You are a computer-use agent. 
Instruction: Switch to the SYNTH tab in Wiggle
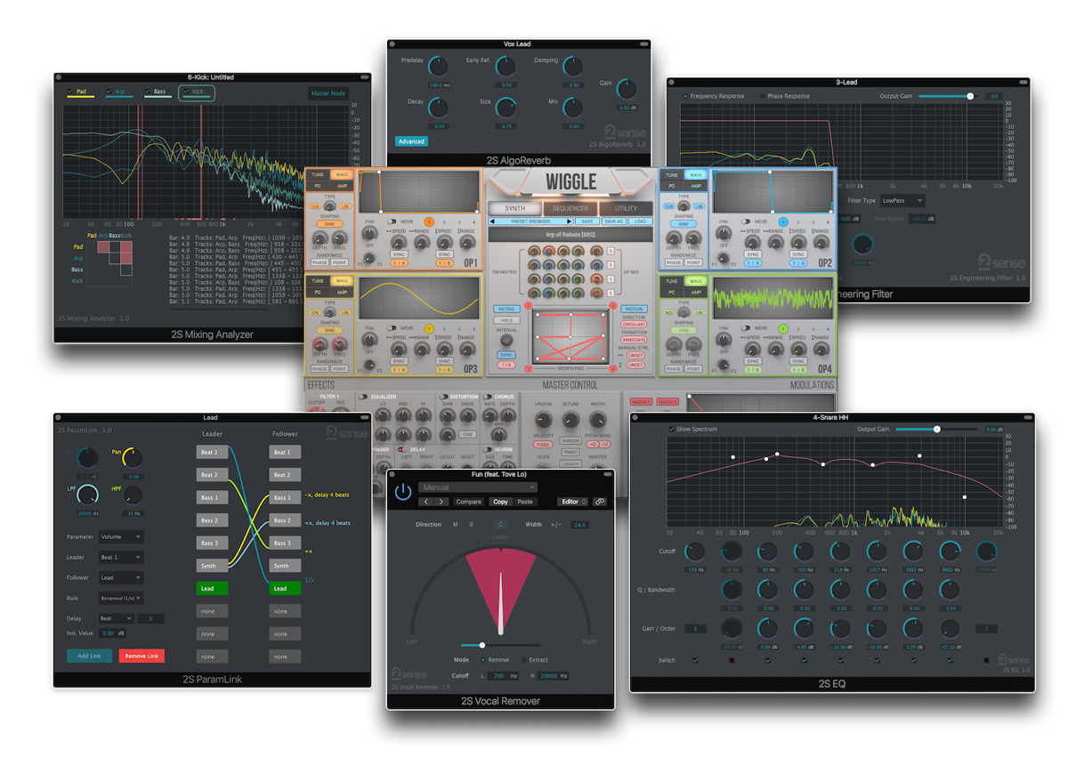[515, 208]
